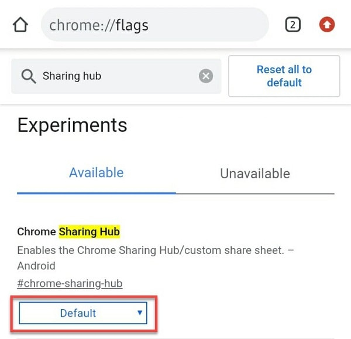The image size is (351, 339).
Task: Click the magnifier icon in search box
Action: 28,76
